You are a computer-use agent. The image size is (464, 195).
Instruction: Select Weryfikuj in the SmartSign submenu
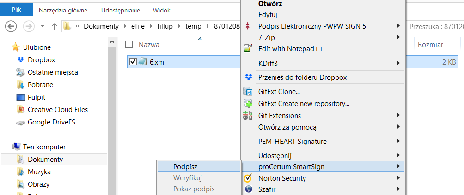[x=188, y=178]
